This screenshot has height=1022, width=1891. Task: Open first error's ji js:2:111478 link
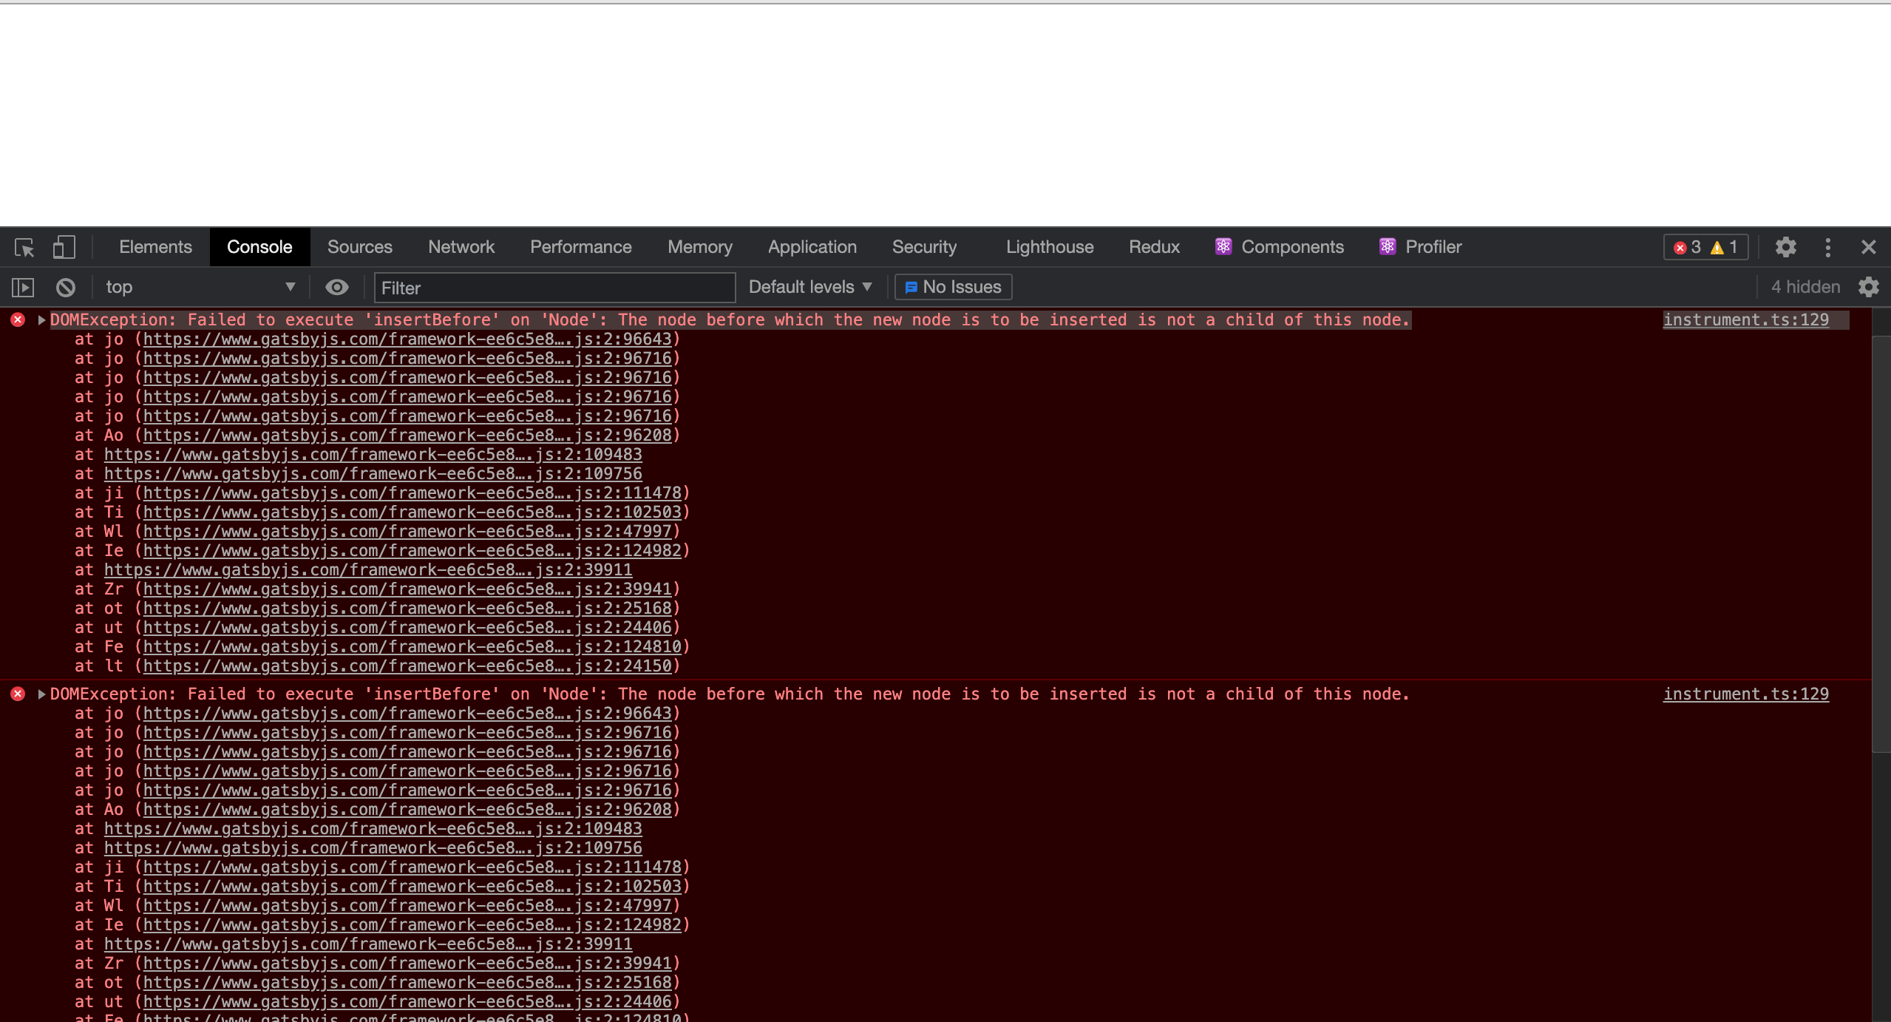pos(412,493)
